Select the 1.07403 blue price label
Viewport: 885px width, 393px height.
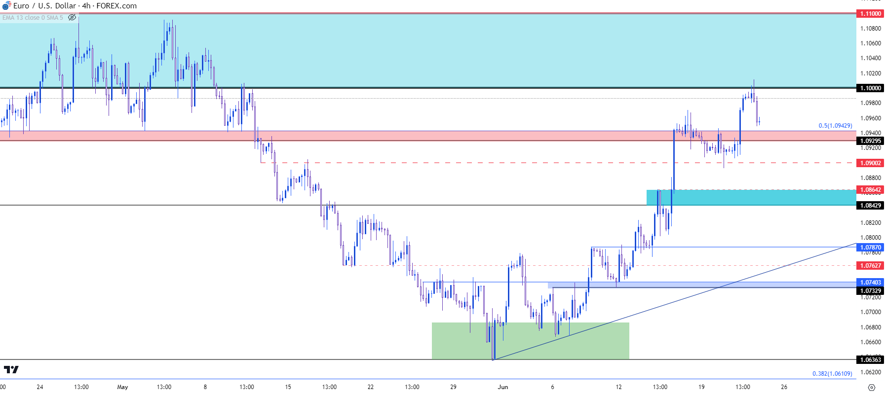point(870,283)
